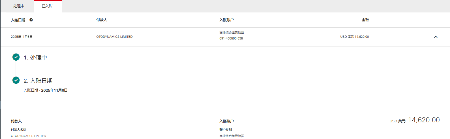Image resolution: width=450 pixels, height=139 pixels.
Task: Click 商业综合美元储蓄 in the transaction row
Action: tap(232, 33)
